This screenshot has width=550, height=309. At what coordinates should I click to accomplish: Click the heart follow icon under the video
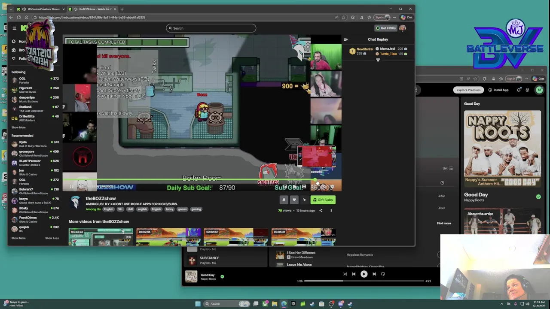(x=294, y=200)
